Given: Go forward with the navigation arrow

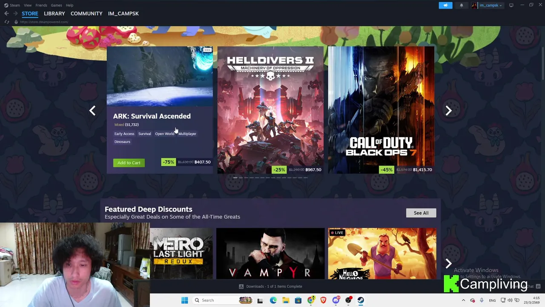Looking at the screenshot, I should (15, 14).
